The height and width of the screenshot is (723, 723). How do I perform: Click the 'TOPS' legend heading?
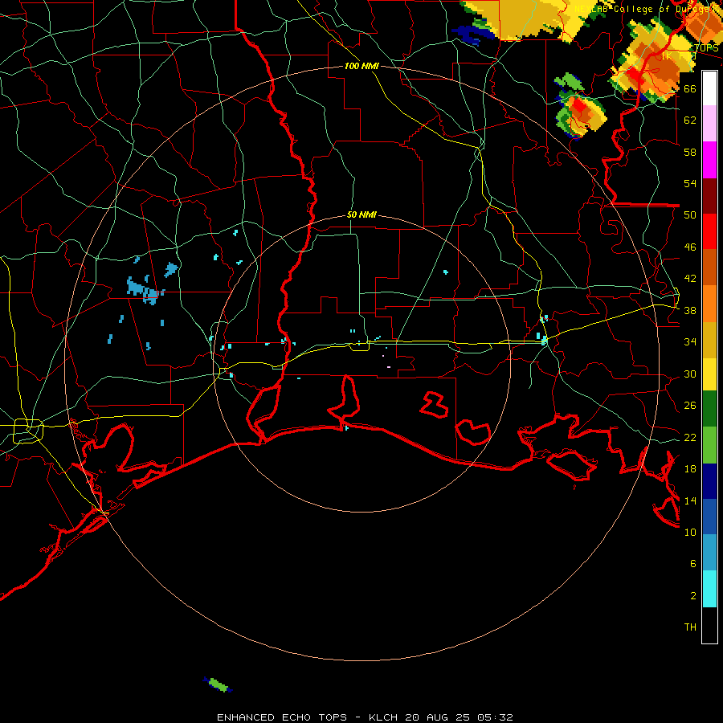point(706,48)
